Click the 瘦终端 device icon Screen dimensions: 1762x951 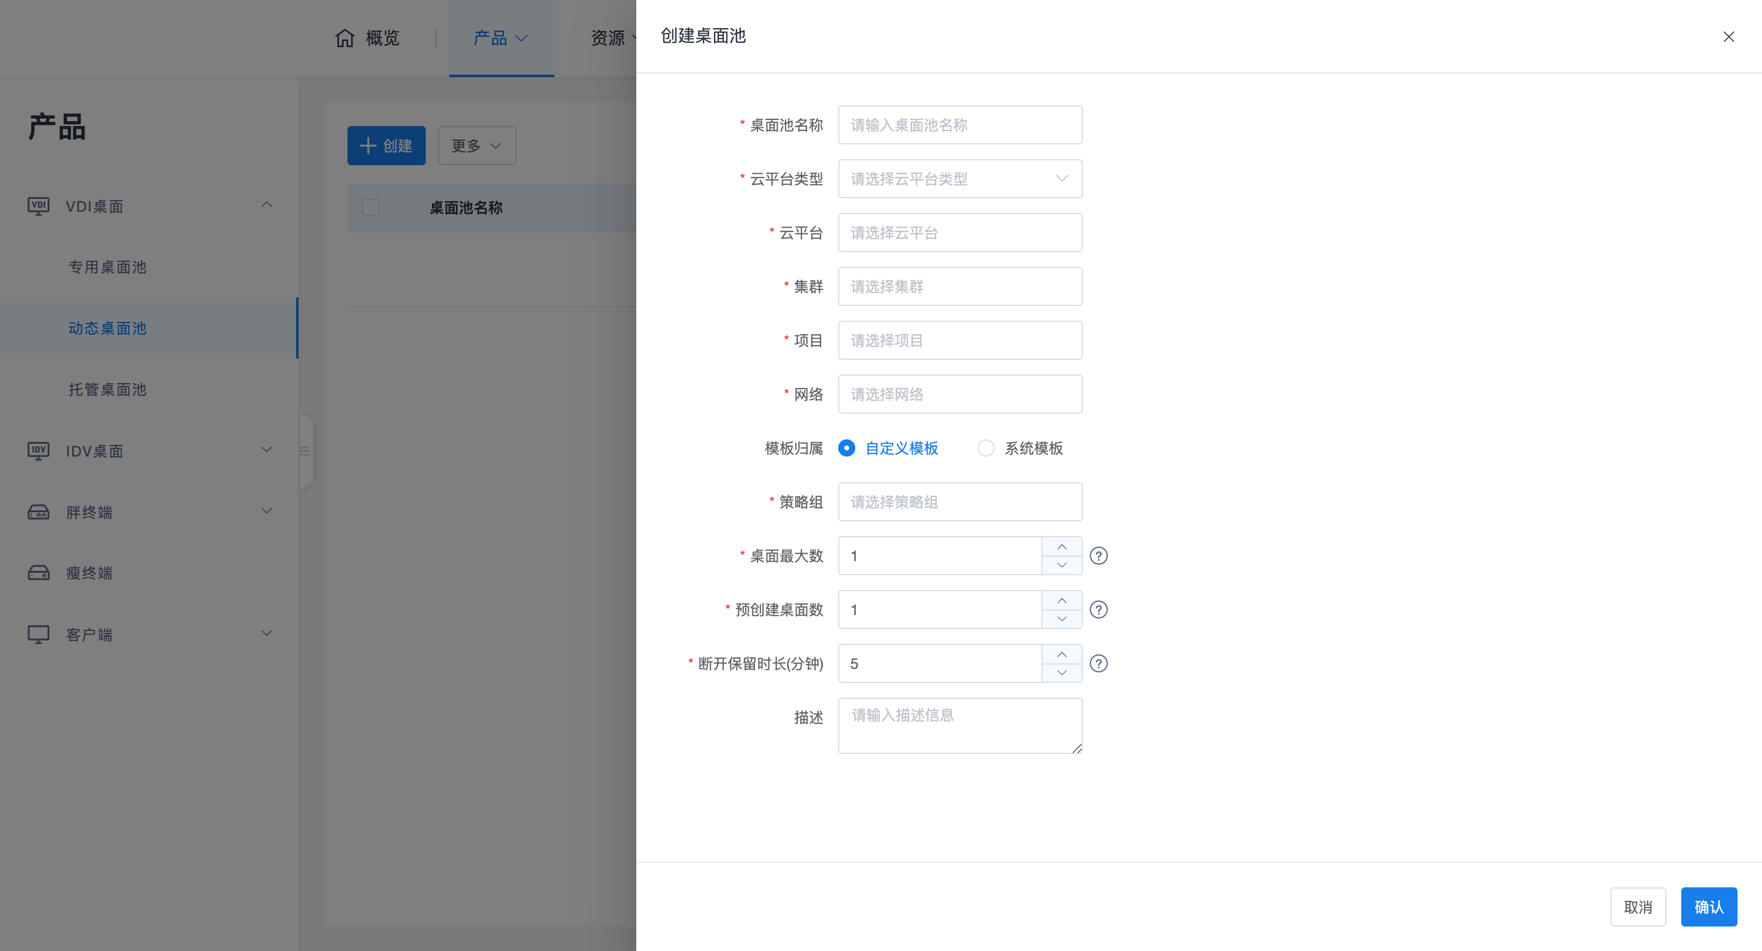tap(39, 573)
